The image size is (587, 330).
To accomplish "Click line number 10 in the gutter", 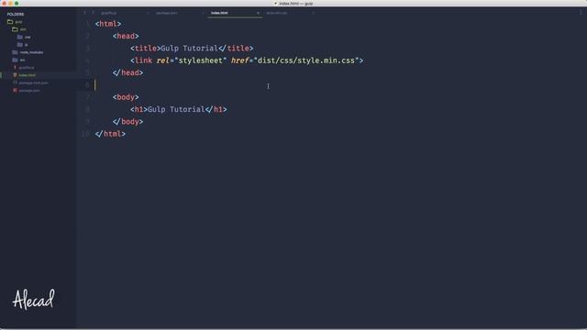I will (85, 134).
